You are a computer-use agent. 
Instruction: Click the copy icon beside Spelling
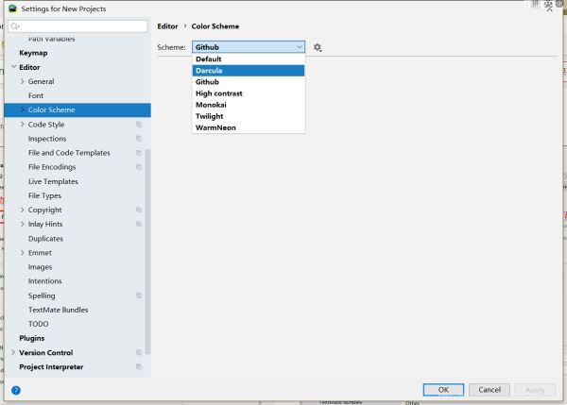pyautogui.click(x=138, y=295)
